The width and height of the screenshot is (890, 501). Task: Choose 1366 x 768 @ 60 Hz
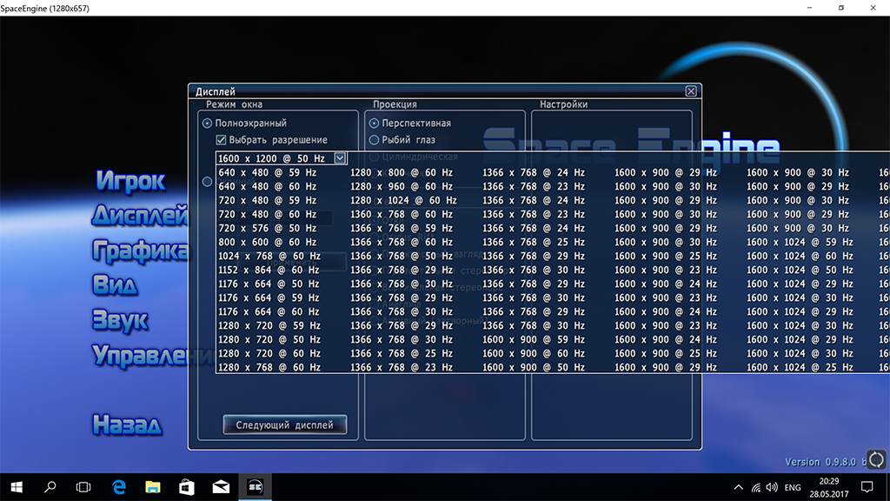click(x=402, y=242)
